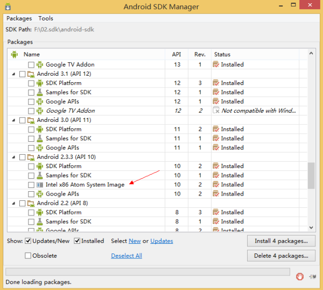Click the Android SDK Manager title bar icon
Image resolution: width=323 pixels, height=290 pixels.
[8, 6]
